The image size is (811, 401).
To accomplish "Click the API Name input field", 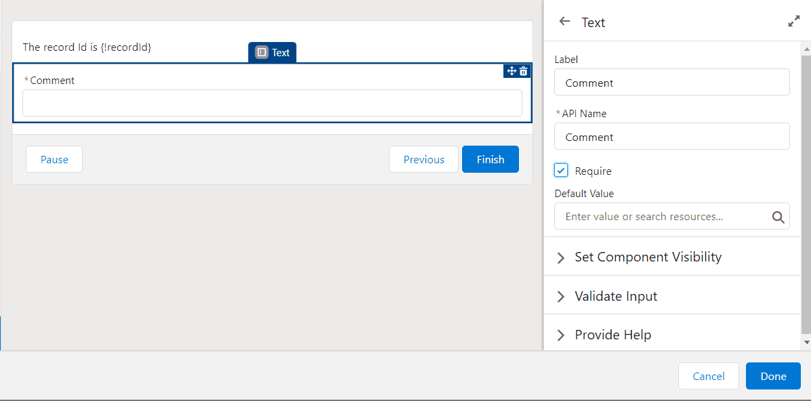I will click(672, 137).
